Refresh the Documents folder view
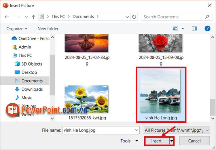The image size is (216, 150). tap(134, 17)
